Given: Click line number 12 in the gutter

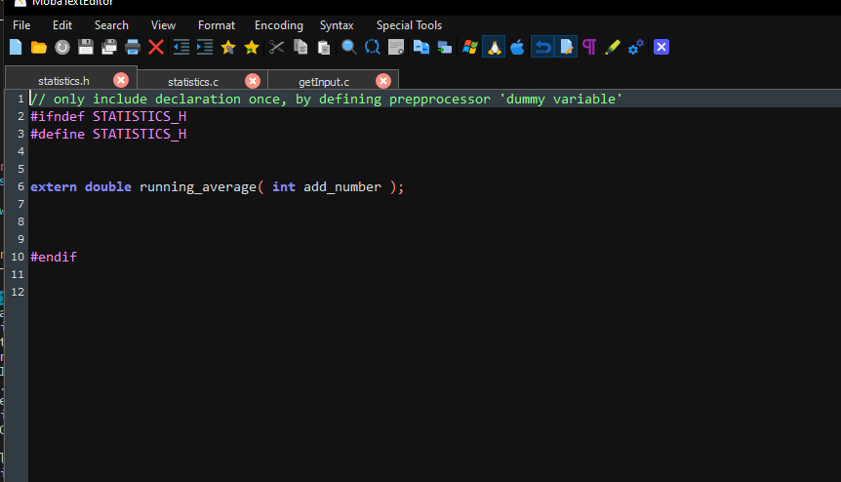Looking at the screenshot, I should pos(18,292).
